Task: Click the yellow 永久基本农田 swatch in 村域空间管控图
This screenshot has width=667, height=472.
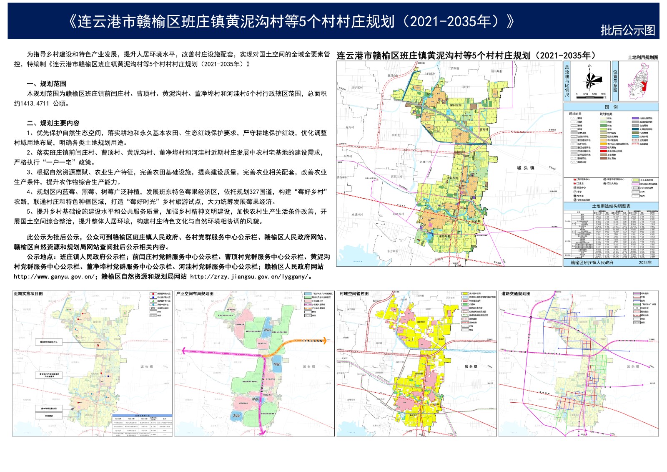Action: (465, 294)
